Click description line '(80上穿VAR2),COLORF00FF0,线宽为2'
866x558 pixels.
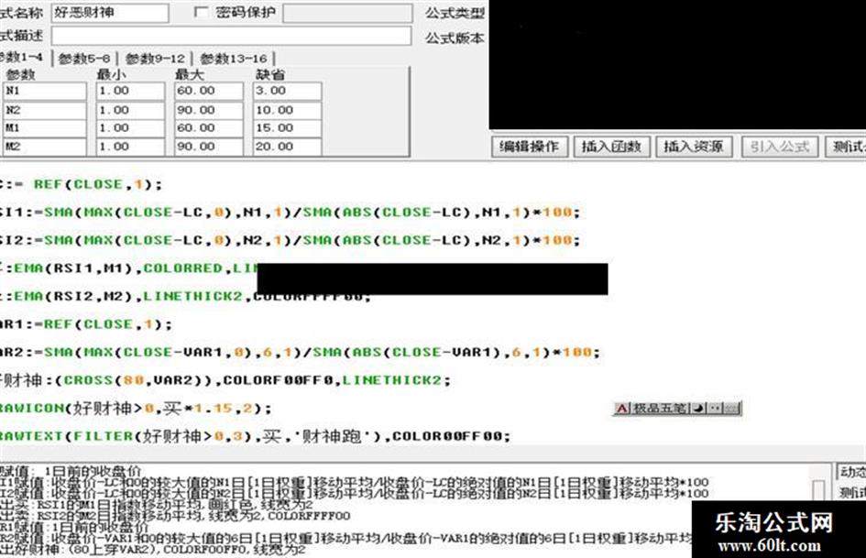[152, 550]
